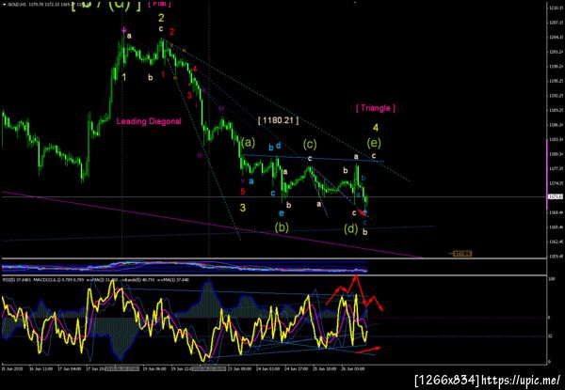Screen dimensions: 565x390
Task: Select the 'Leading Diagonal' text label
Action: point(149,121)
